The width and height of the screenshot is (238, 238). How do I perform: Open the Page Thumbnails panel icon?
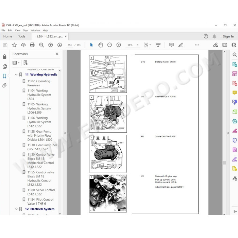[x=4, y=66]
